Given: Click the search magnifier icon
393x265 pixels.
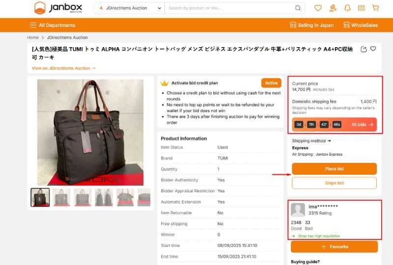Looking at the screenshot, I should pos(298,8).
